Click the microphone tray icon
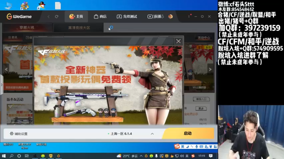Screen dimensions: 284x159 pos(156,156)
